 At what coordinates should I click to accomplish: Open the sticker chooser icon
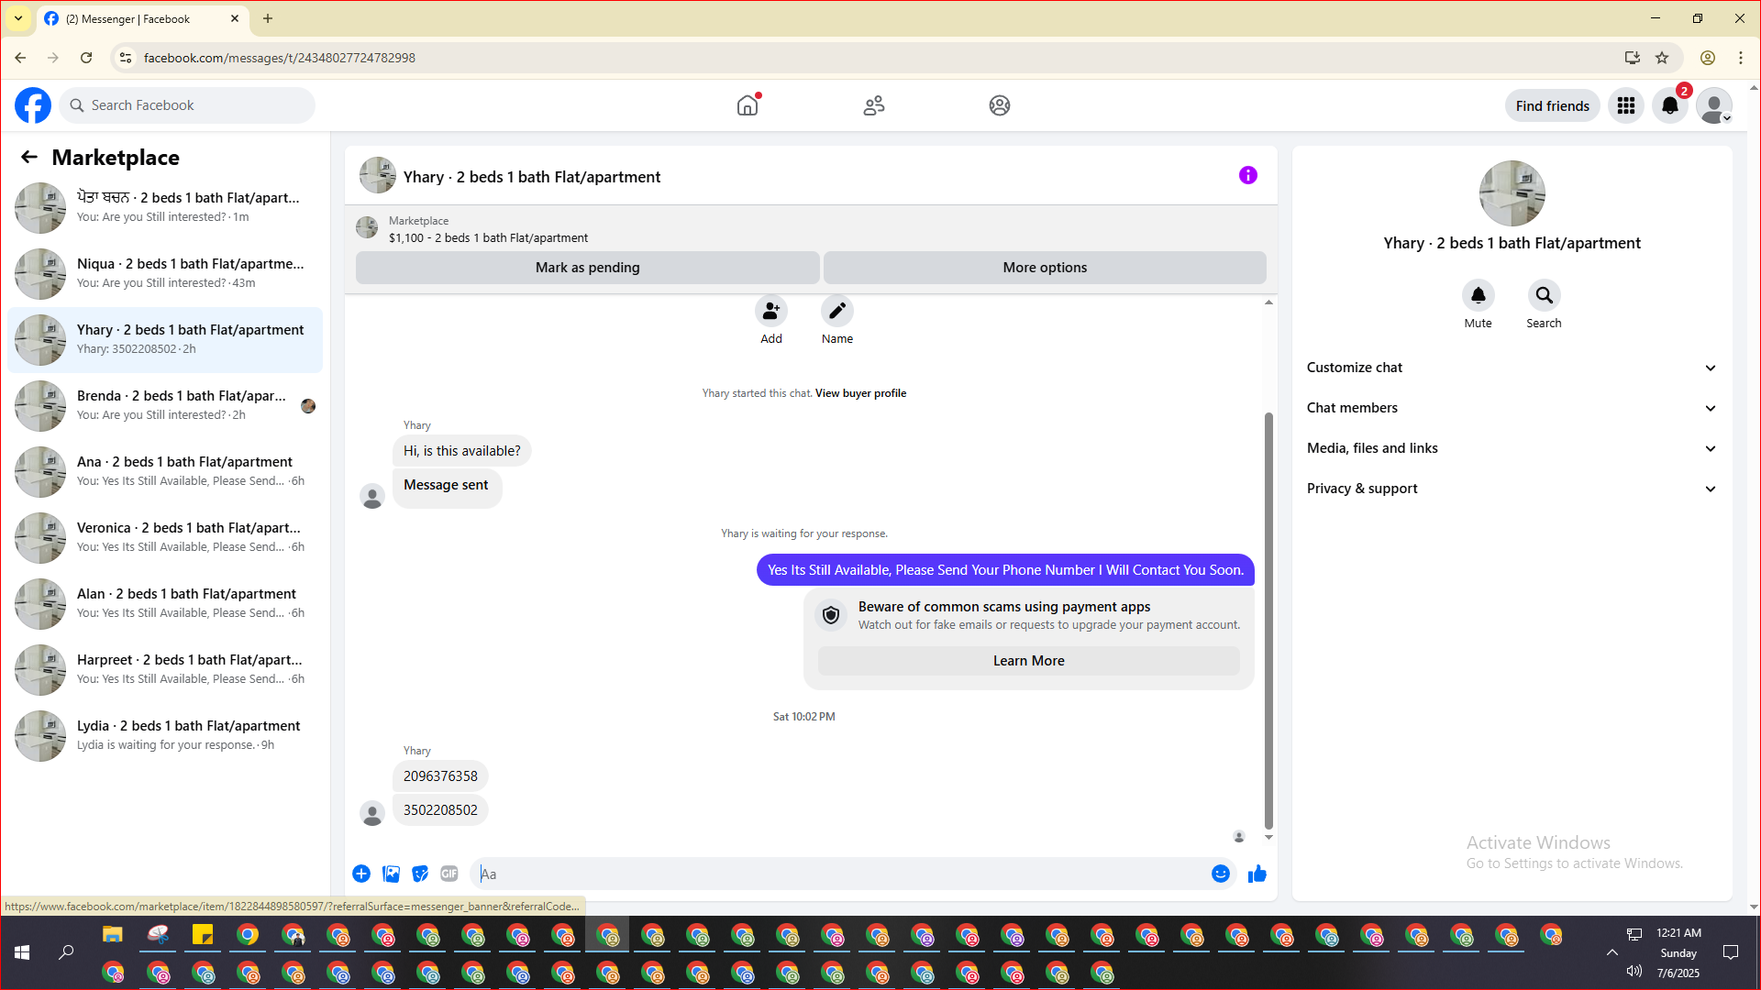[420, 874]
